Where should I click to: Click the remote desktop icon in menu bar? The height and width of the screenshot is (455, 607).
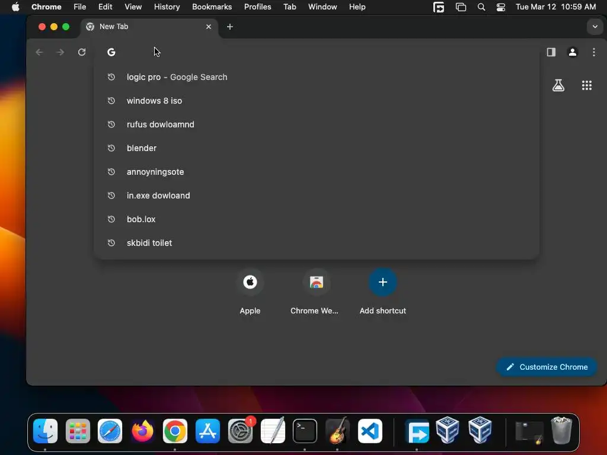tap(439, 7)
